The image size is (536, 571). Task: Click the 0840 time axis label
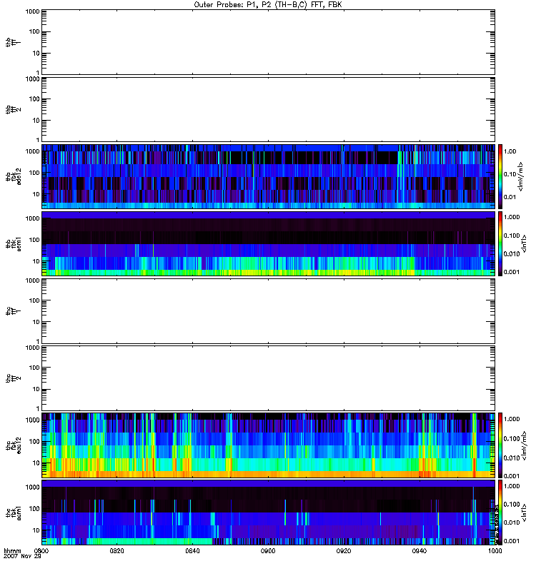[193, 551]
